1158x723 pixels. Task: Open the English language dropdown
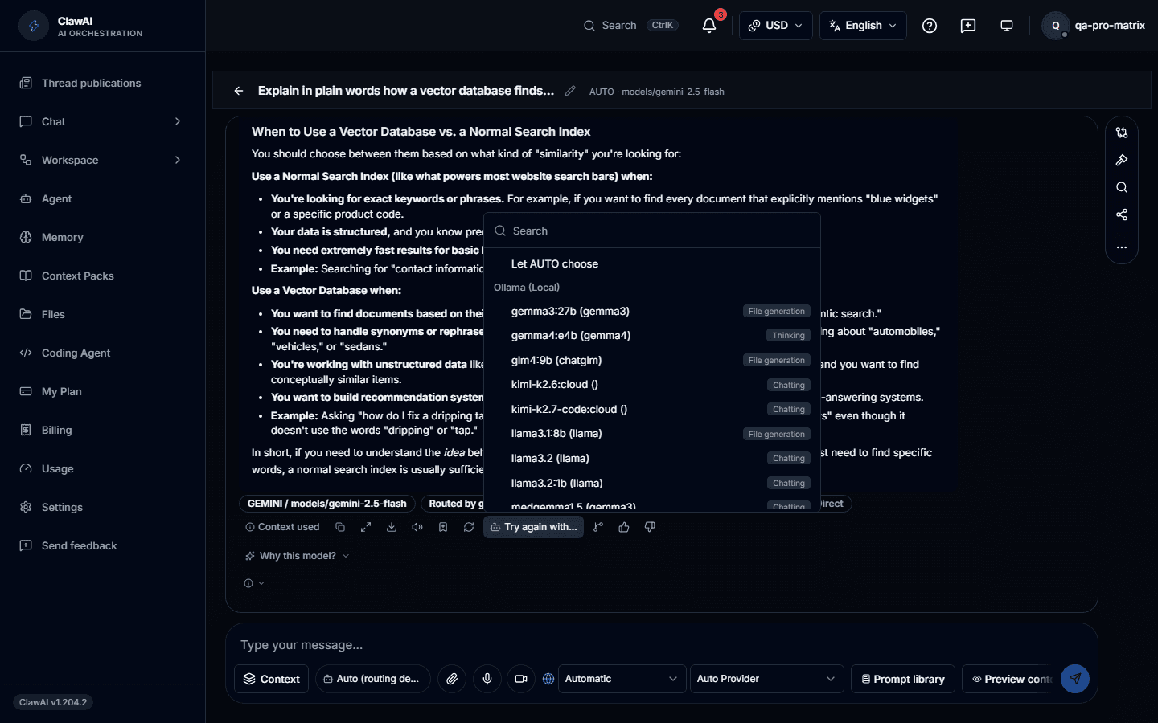click(863, 26)
